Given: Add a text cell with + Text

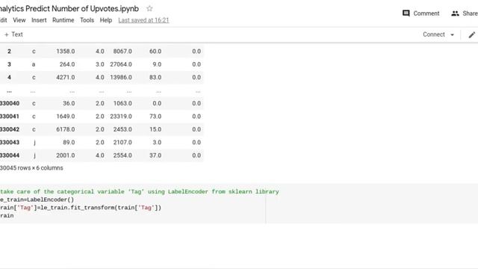Looking at the screenshot, I should point(13,34).
